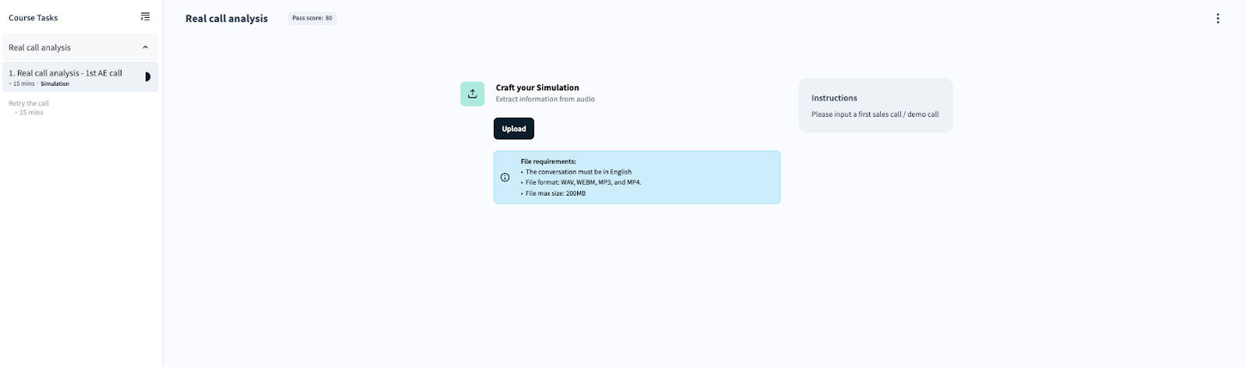Image resolution: width=1246 pixels, height=367 pixels.
Task: Click the Real call analysis page title
Action: tap(227, 19)
